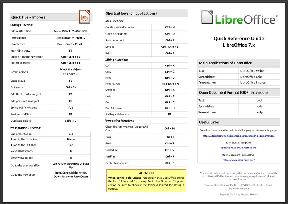Click the Impress presentation icon
This screenshot has height=204, width=288.
[x=84, y=17]
